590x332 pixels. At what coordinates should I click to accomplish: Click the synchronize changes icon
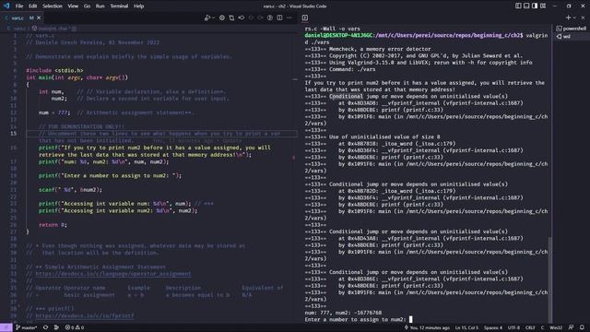pos(45,327)
